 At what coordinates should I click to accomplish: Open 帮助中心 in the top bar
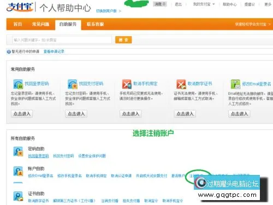tap(230, 4)
